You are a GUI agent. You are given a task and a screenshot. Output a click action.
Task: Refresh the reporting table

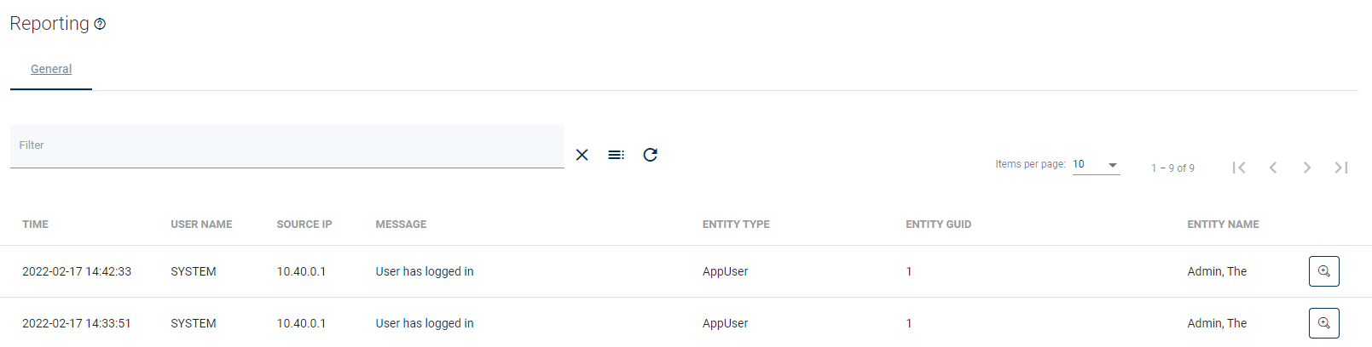pos(650,155)
